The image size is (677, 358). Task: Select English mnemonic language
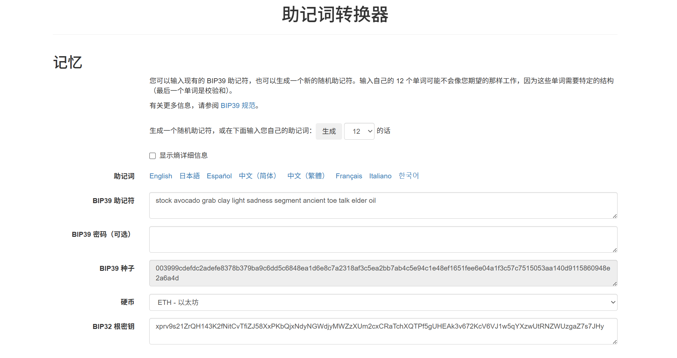[160, 176]
